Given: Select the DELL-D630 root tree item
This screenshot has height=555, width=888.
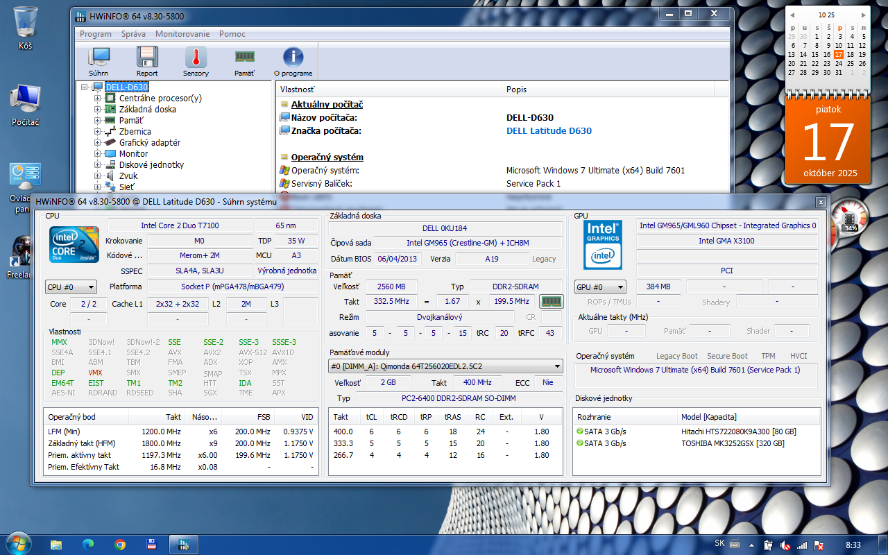Looking at the screenshot, I should click(126, 87).
